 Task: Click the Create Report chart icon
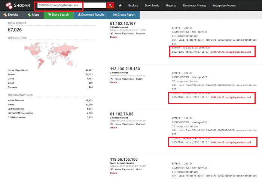point(115,15)
